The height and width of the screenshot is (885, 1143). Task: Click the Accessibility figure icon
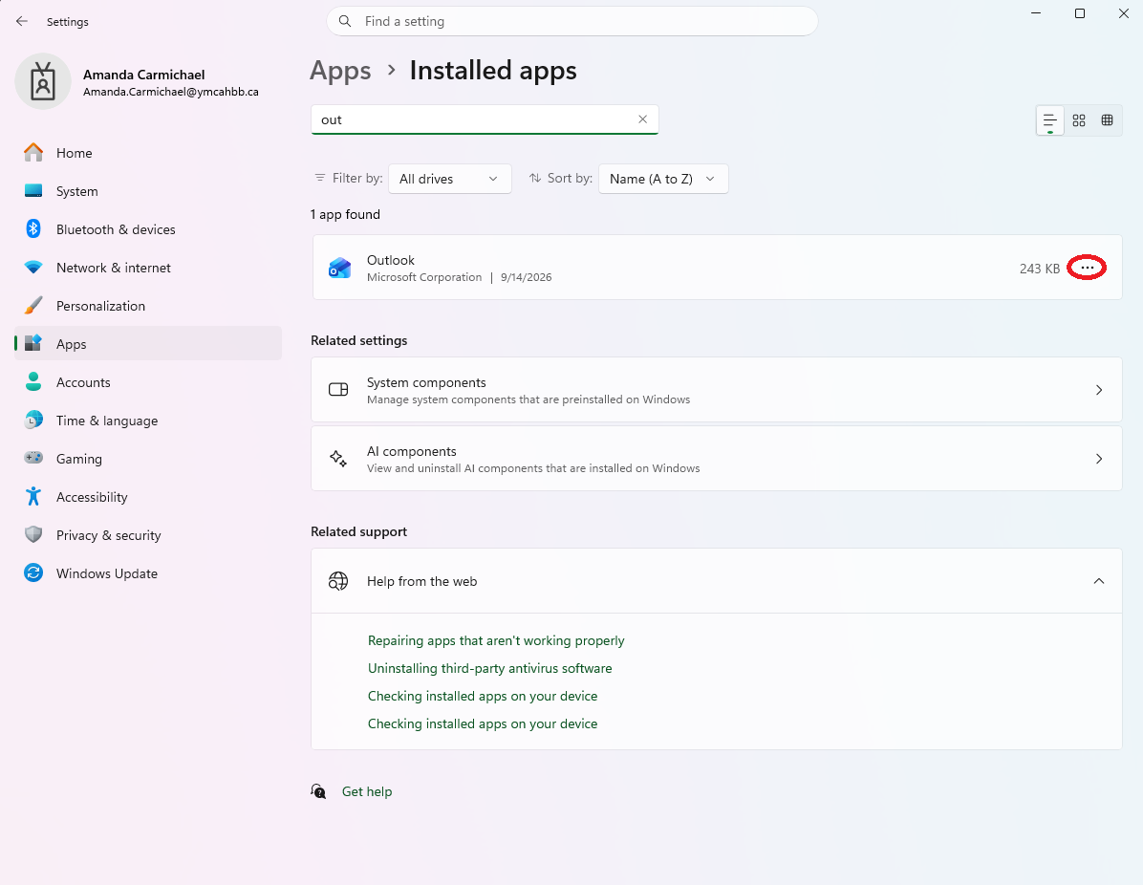33,496
